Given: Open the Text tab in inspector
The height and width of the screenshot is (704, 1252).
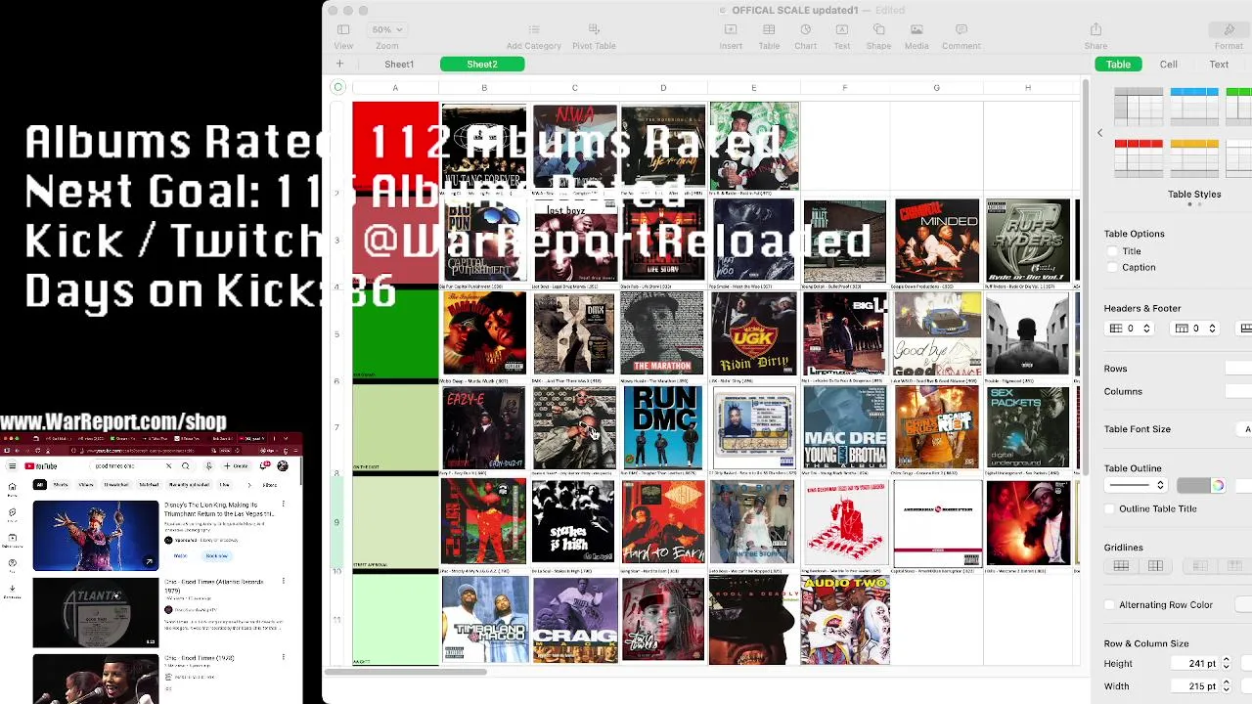Looking at the screenshot, I should pyautogui.click(x=1219, y=65).
